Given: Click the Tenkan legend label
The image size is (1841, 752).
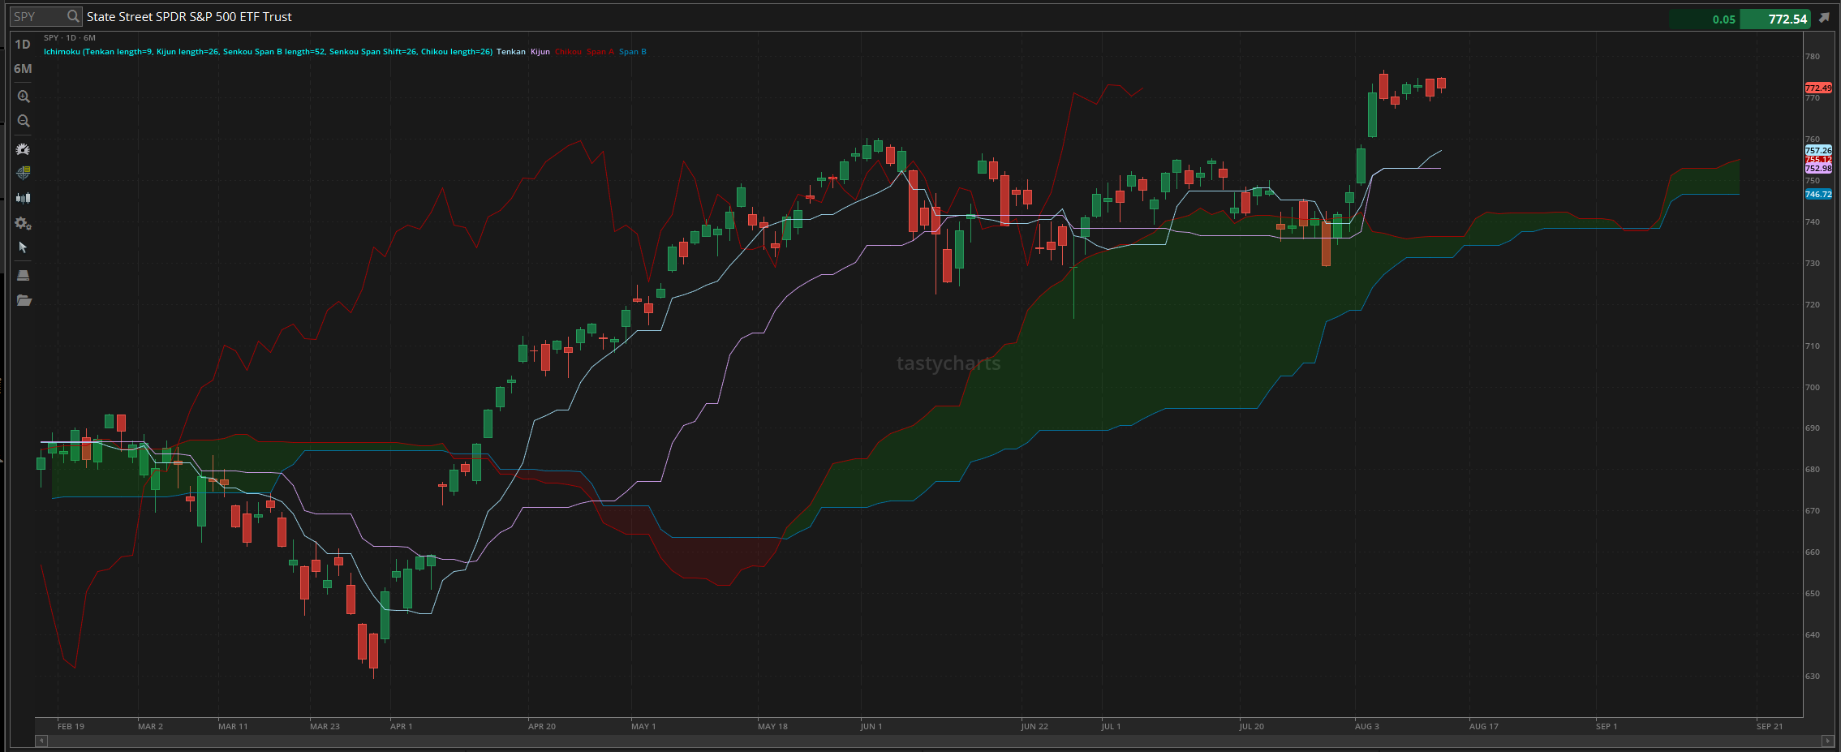Looking at the screenshot, I should (x=511, y=52).
